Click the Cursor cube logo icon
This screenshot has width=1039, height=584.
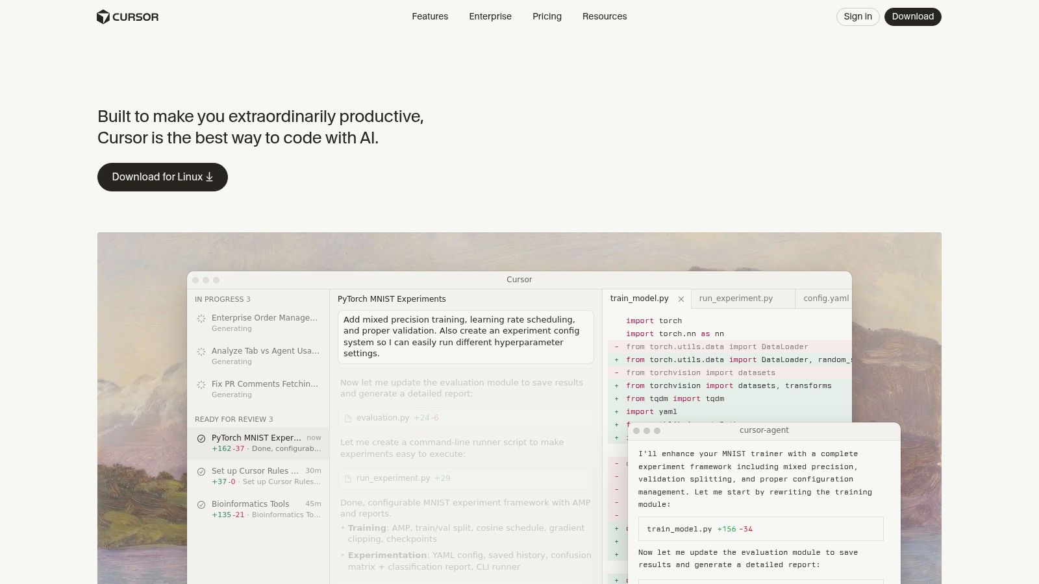click(103, 17)
